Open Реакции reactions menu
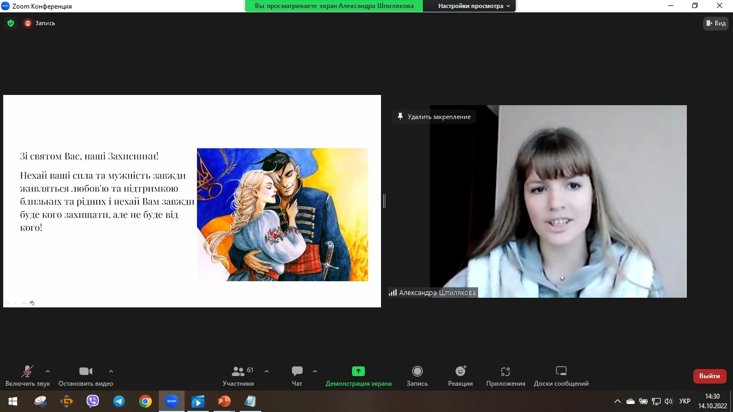This screenshot has width=733, height=412. point(460,376)
